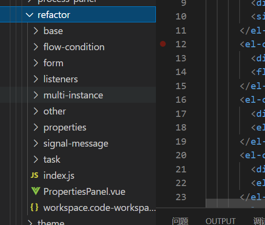The height and width of the screenshot is (225, 265).
Task: Click the Vue icon beside PropertiesPanel.vue
Action: click(36, 191)
